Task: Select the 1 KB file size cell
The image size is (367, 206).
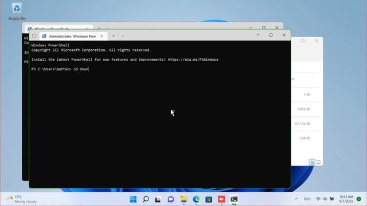Action: pos(307,94)
